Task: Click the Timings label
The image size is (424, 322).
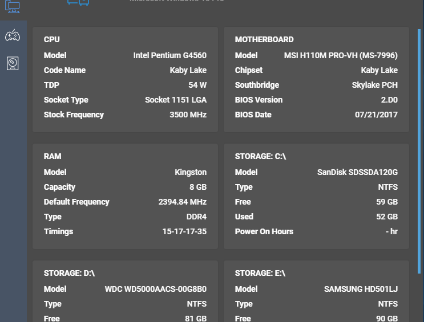Action: 58,232
